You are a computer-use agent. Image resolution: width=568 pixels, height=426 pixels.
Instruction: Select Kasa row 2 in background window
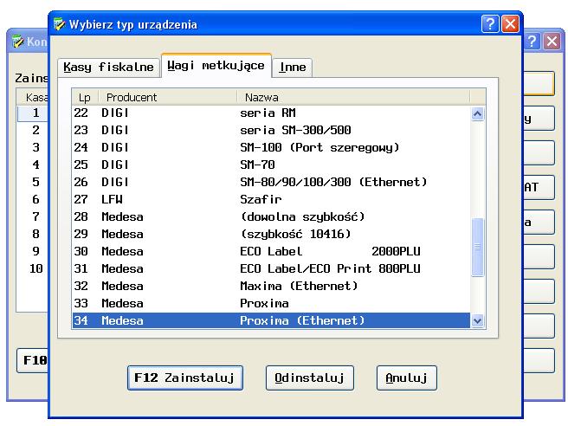coord(33,130)
